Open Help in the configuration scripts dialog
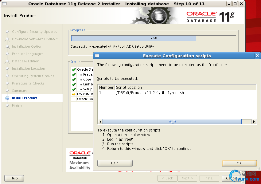Image resolution: width=261 pixels, height=184 pixels. coord(115,163)
